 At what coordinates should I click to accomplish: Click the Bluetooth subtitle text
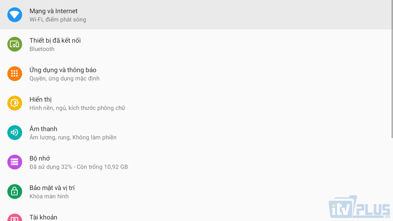pos(42,49)
